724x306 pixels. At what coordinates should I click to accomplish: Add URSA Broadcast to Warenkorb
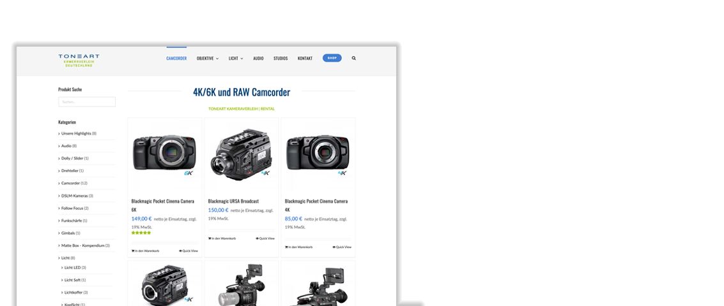[222, 238]
